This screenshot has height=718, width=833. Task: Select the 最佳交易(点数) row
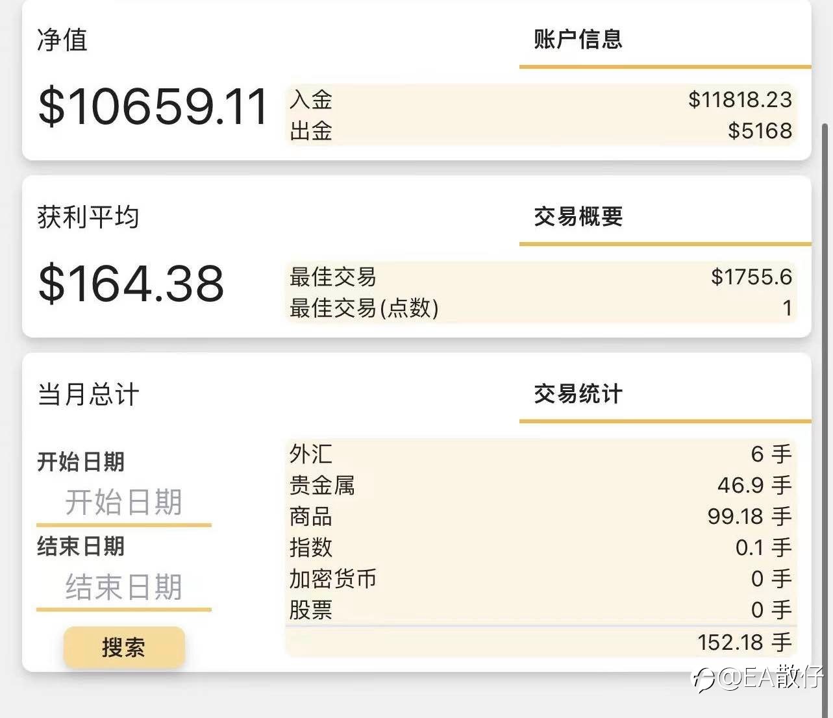(541, 308)
